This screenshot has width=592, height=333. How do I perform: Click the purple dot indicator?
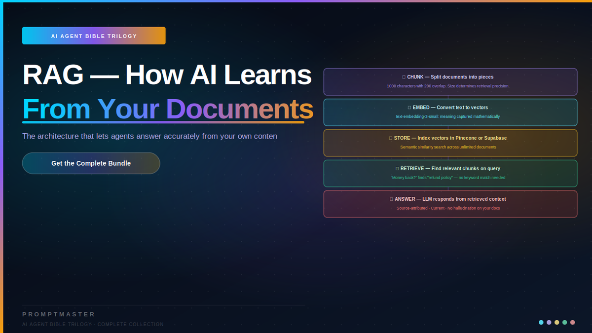[x=549, y=323]
